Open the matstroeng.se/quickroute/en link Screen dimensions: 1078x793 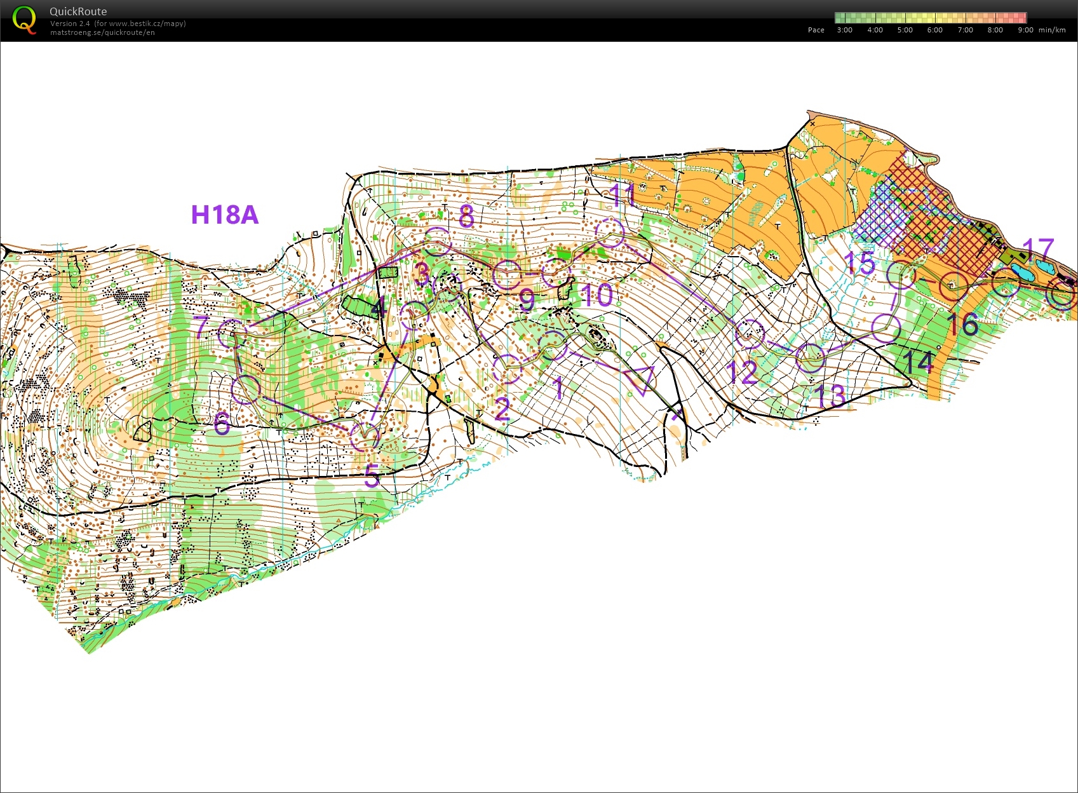tap(102, 32)
